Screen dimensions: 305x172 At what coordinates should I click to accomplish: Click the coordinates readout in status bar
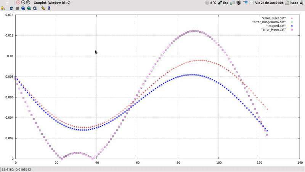tap(16, 169)
